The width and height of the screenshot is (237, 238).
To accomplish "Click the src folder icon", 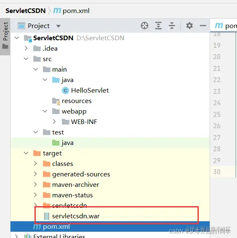I will pyautogui.click(x=37, y=59).
